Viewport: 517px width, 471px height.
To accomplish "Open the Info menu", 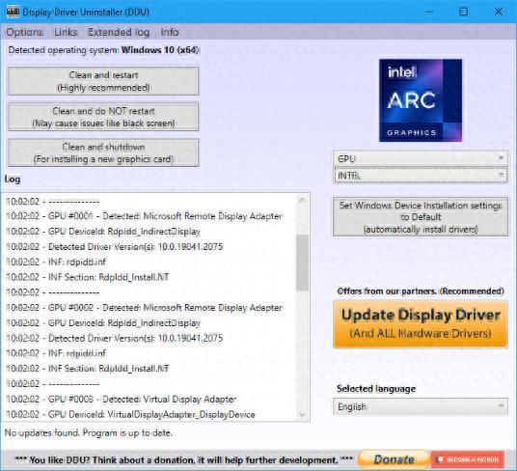I will pos(170,32).
